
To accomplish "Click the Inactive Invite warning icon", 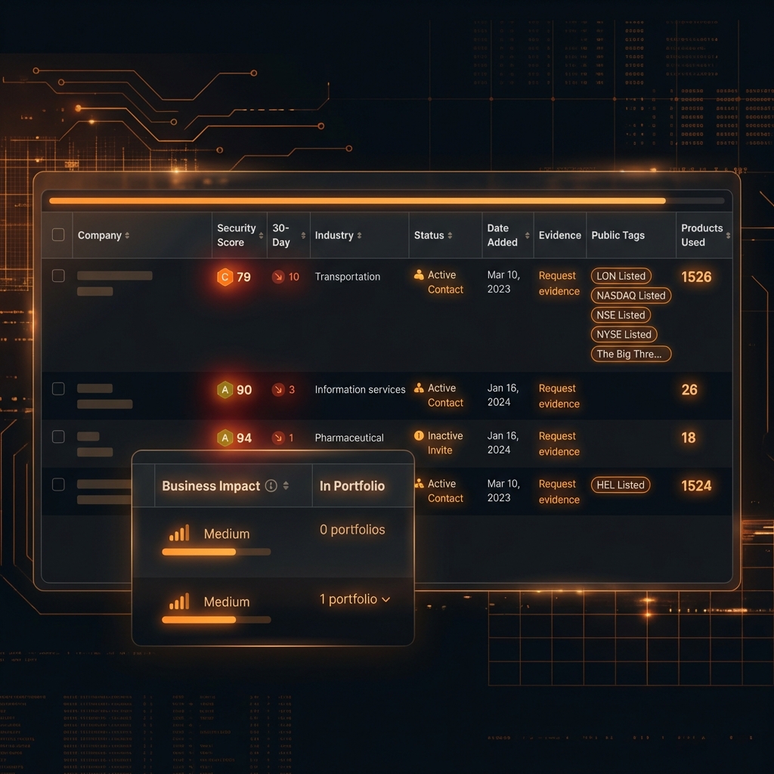I will coord(418,437).
